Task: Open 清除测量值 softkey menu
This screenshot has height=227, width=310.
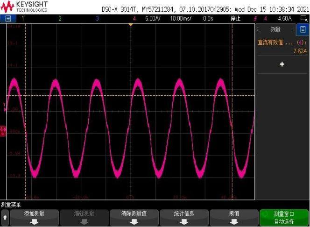Action: tap(134, 218)
